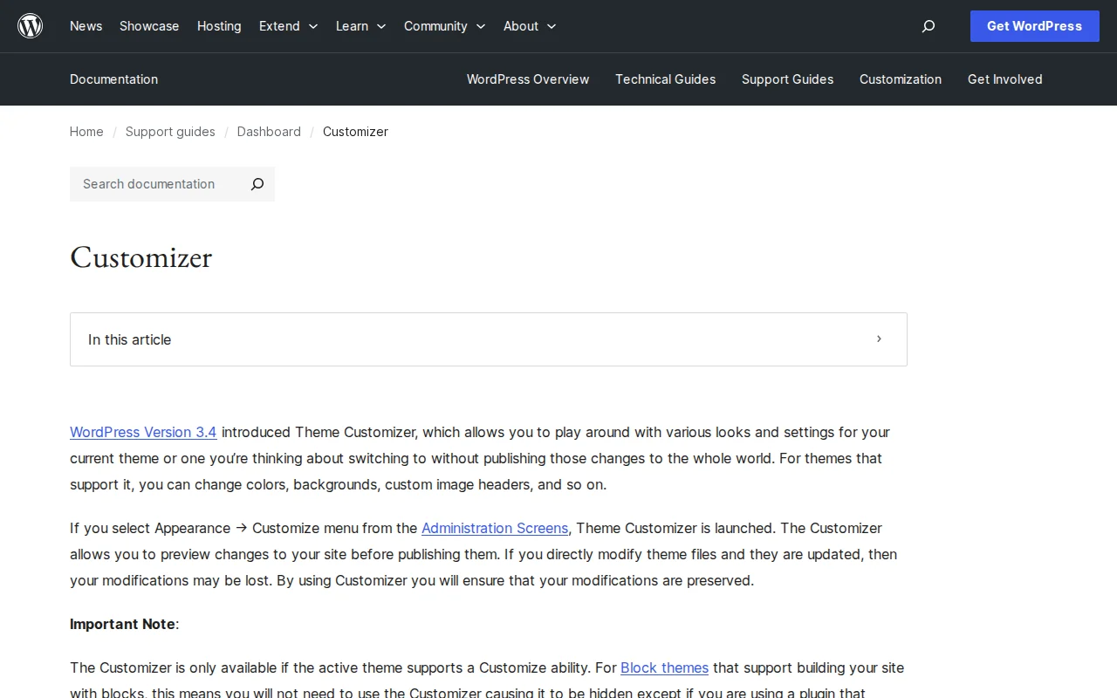Switch to the Technical Guides tab
Image resolution: width=1117 pixels, height=698 pixels.
pyautogui.click(x=665, y=79)
